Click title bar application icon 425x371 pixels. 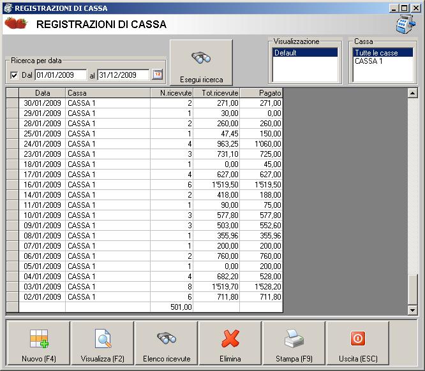pos(8,8)
